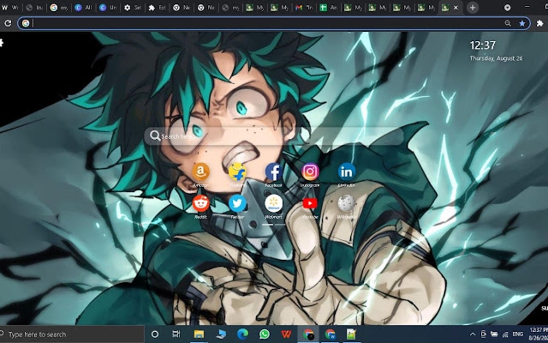Open the Amazon shortcut icon

[x=201, y=171]
